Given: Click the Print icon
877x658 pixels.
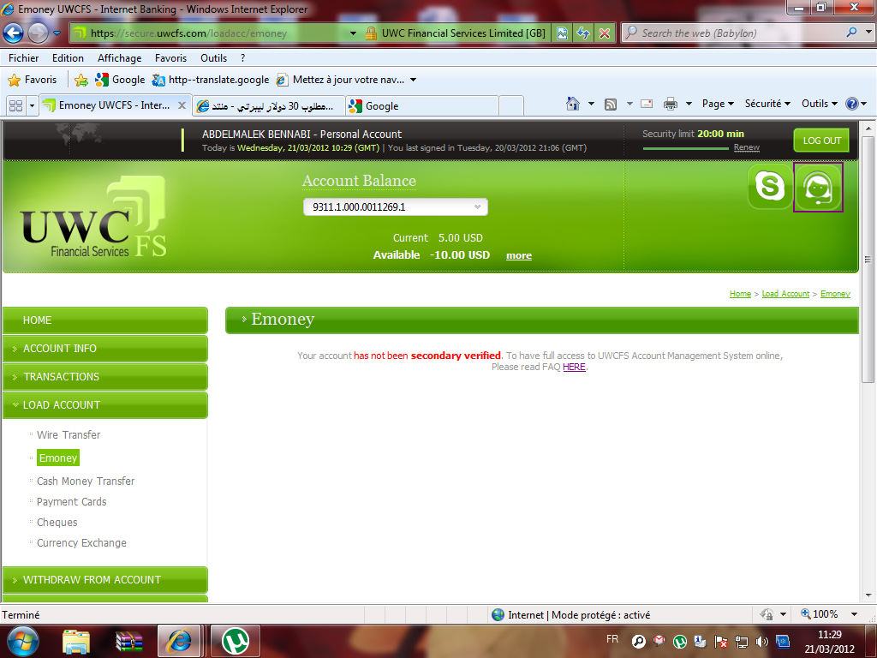Looking at the screenshot, I should [x=670, y=104].
